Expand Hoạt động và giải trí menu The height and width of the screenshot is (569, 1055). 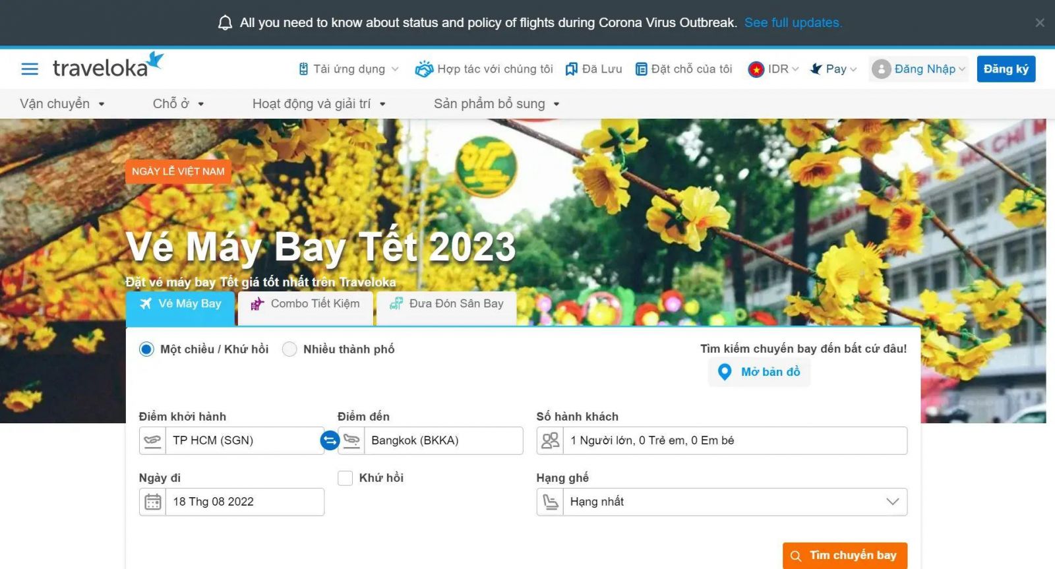click(319, 104)
